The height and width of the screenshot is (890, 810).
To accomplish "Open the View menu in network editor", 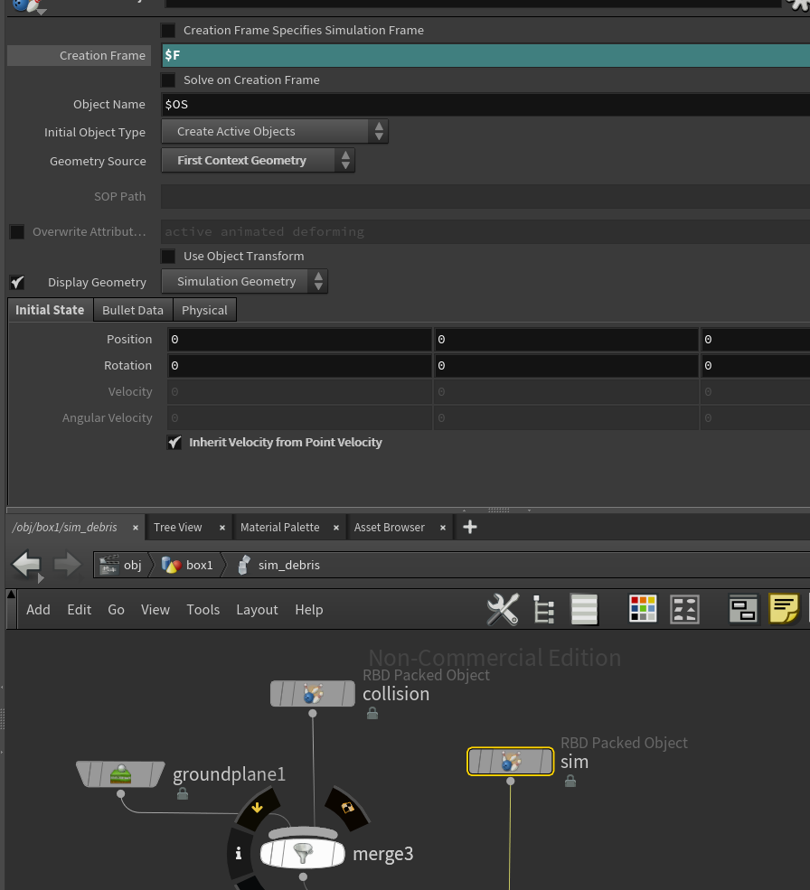I will [155, 610].
